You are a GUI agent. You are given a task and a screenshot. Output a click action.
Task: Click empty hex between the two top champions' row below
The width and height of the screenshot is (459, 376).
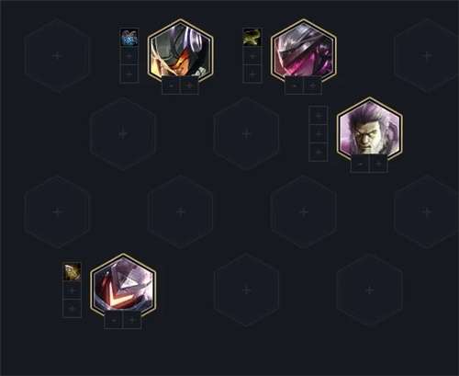pos(246,134)
